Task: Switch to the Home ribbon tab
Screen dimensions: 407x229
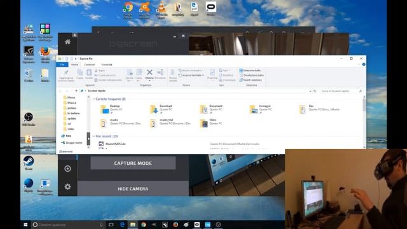Action: pyautogui.click(x=75, y=64)
